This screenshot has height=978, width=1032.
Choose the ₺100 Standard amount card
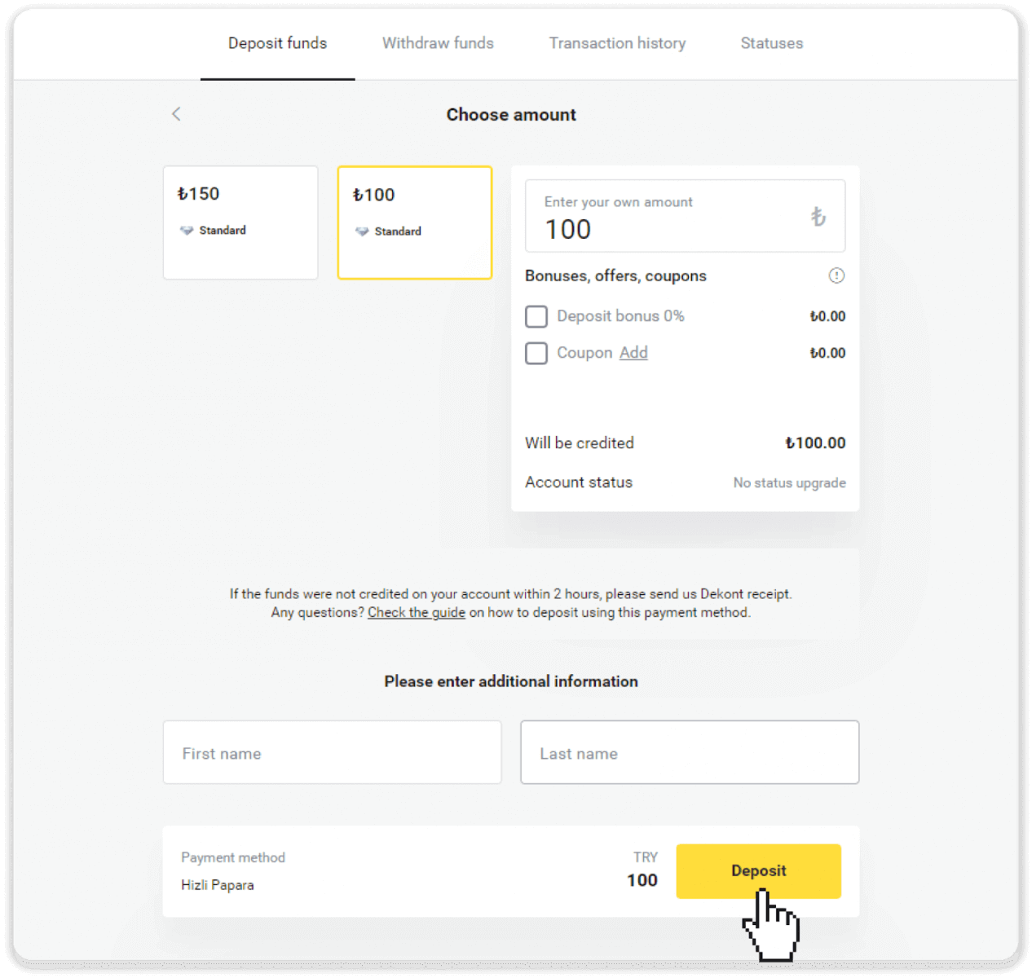pos(415,222)
